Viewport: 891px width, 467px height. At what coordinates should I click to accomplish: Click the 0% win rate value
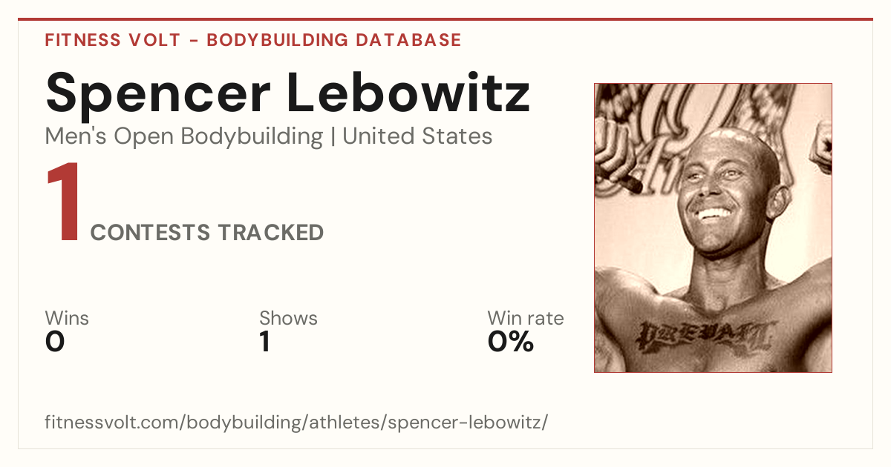tap(511, 342)
